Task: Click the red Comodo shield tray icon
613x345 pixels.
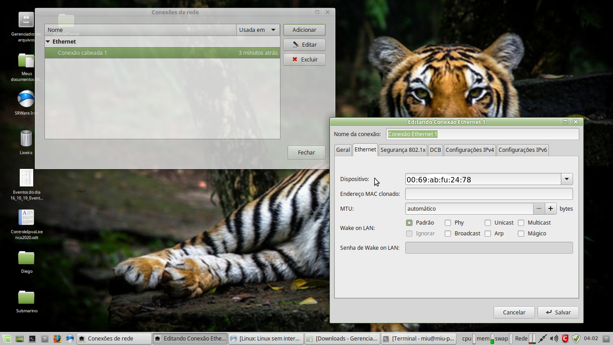Action: coord(565,339)
